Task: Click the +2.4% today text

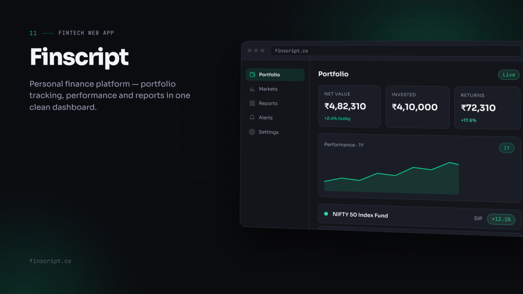Action: [x=337, y=118]
